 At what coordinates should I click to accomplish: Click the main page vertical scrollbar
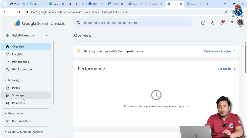coord(245,58)
